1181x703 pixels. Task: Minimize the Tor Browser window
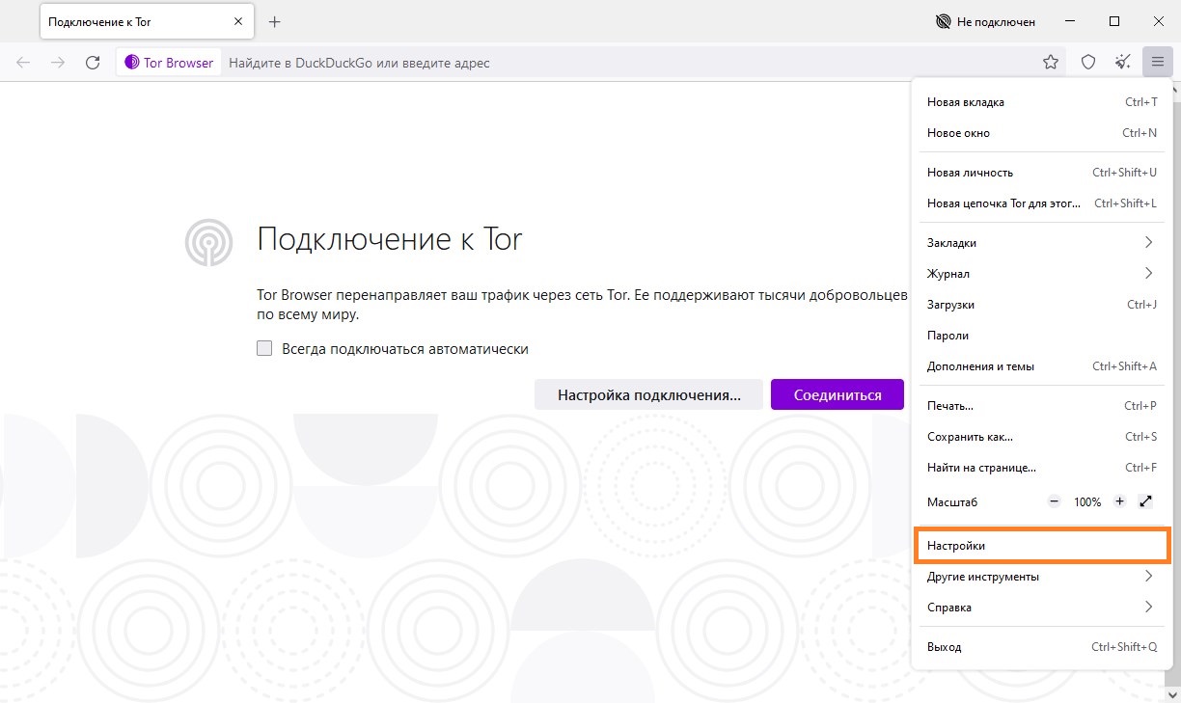point(1070,21)
